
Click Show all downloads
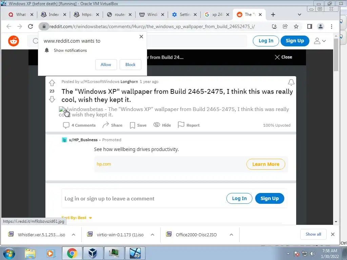tap(313, 234)
